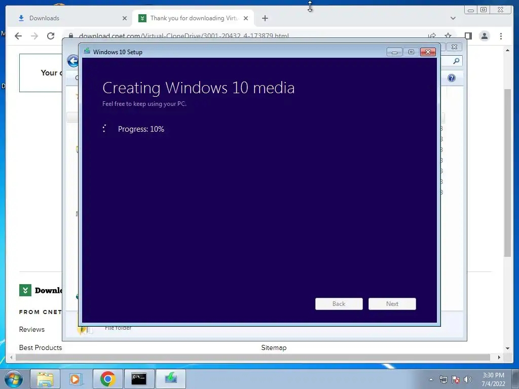Open Chrome share page icon
The image size is (519, 389).
click(x=432, y=36)
